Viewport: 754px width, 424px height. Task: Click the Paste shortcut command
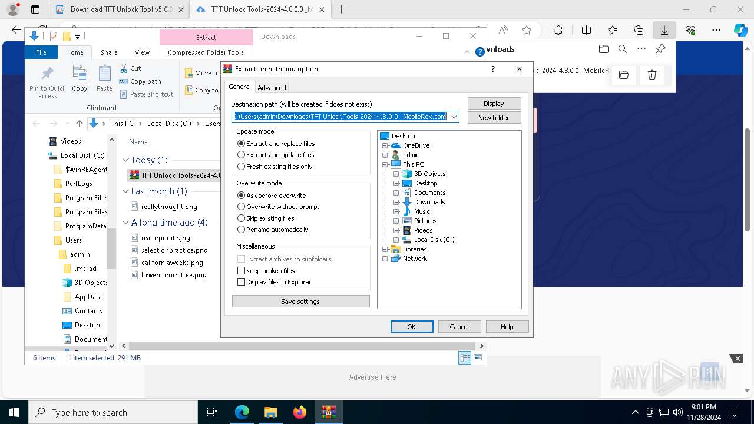point(146,94)
